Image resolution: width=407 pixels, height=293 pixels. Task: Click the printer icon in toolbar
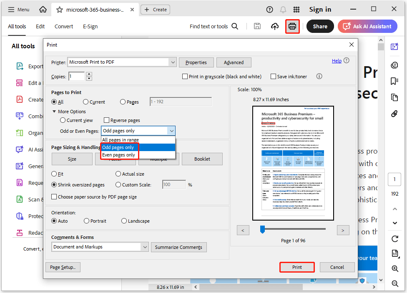tap(292, 26)
